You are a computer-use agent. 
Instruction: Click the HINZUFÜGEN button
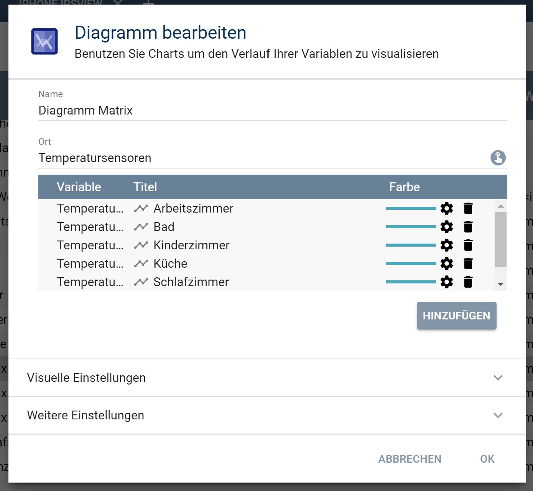tap(457, 316)
